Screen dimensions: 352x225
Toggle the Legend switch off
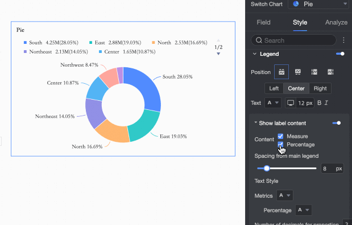[340, 54]
